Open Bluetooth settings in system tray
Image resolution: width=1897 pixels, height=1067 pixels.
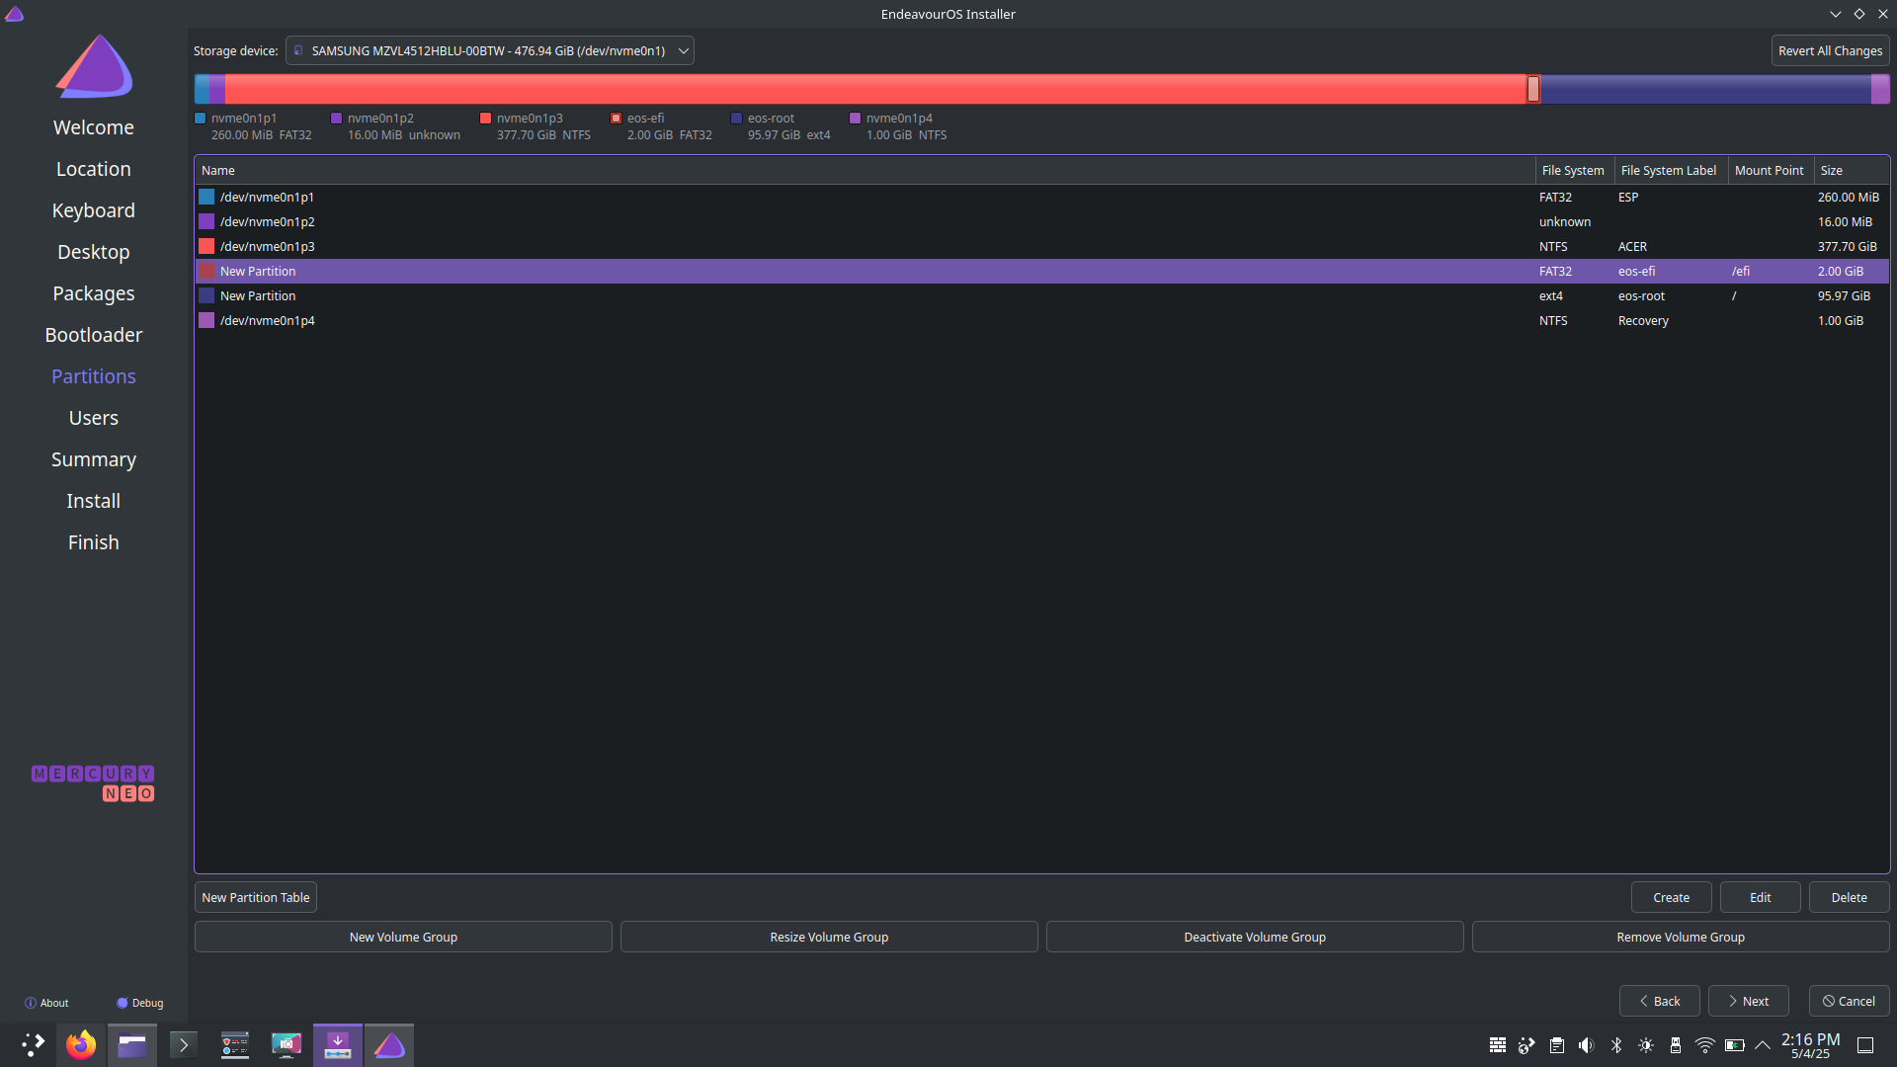coord(1616,1045)
